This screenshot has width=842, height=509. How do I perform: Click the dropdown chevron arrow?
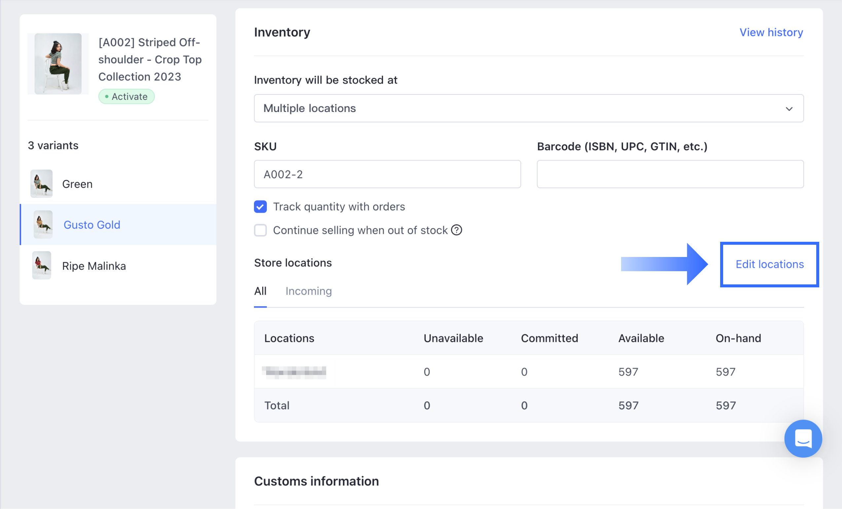click(789, 109)
